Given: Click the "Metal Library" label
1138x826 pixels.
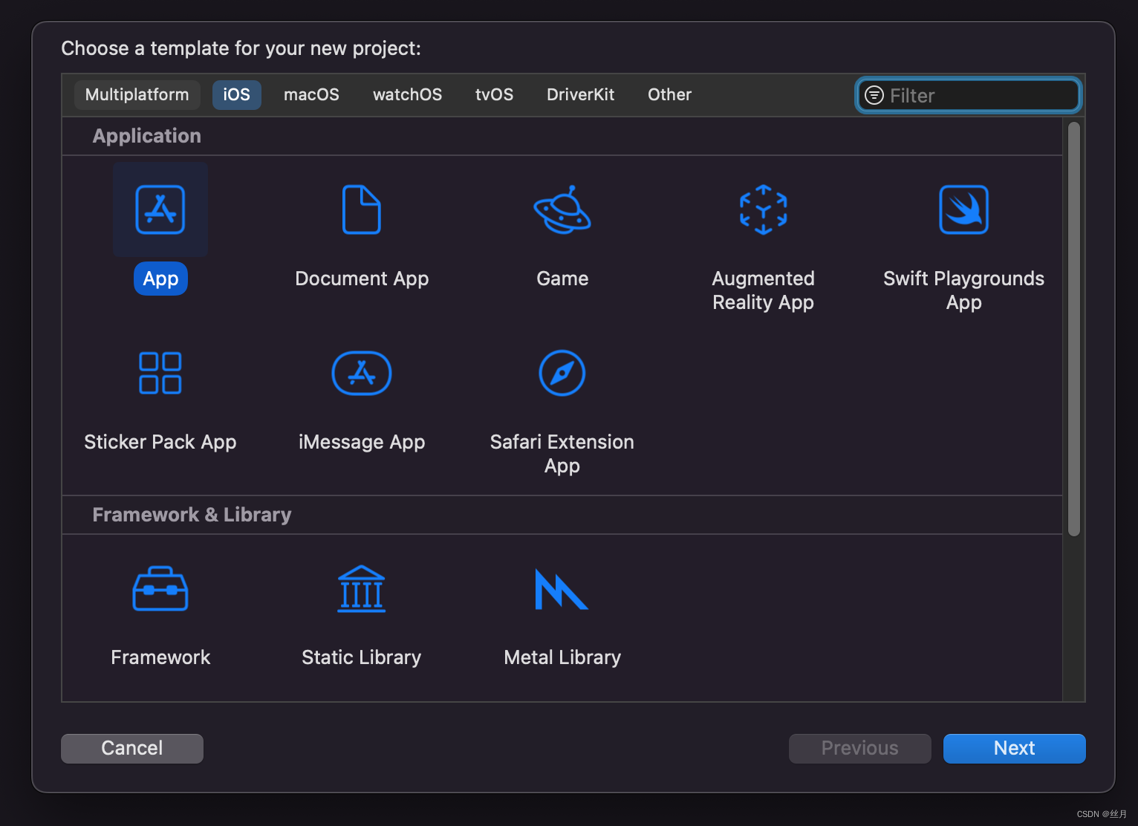Looking at the screenshot, I should 562,657.
